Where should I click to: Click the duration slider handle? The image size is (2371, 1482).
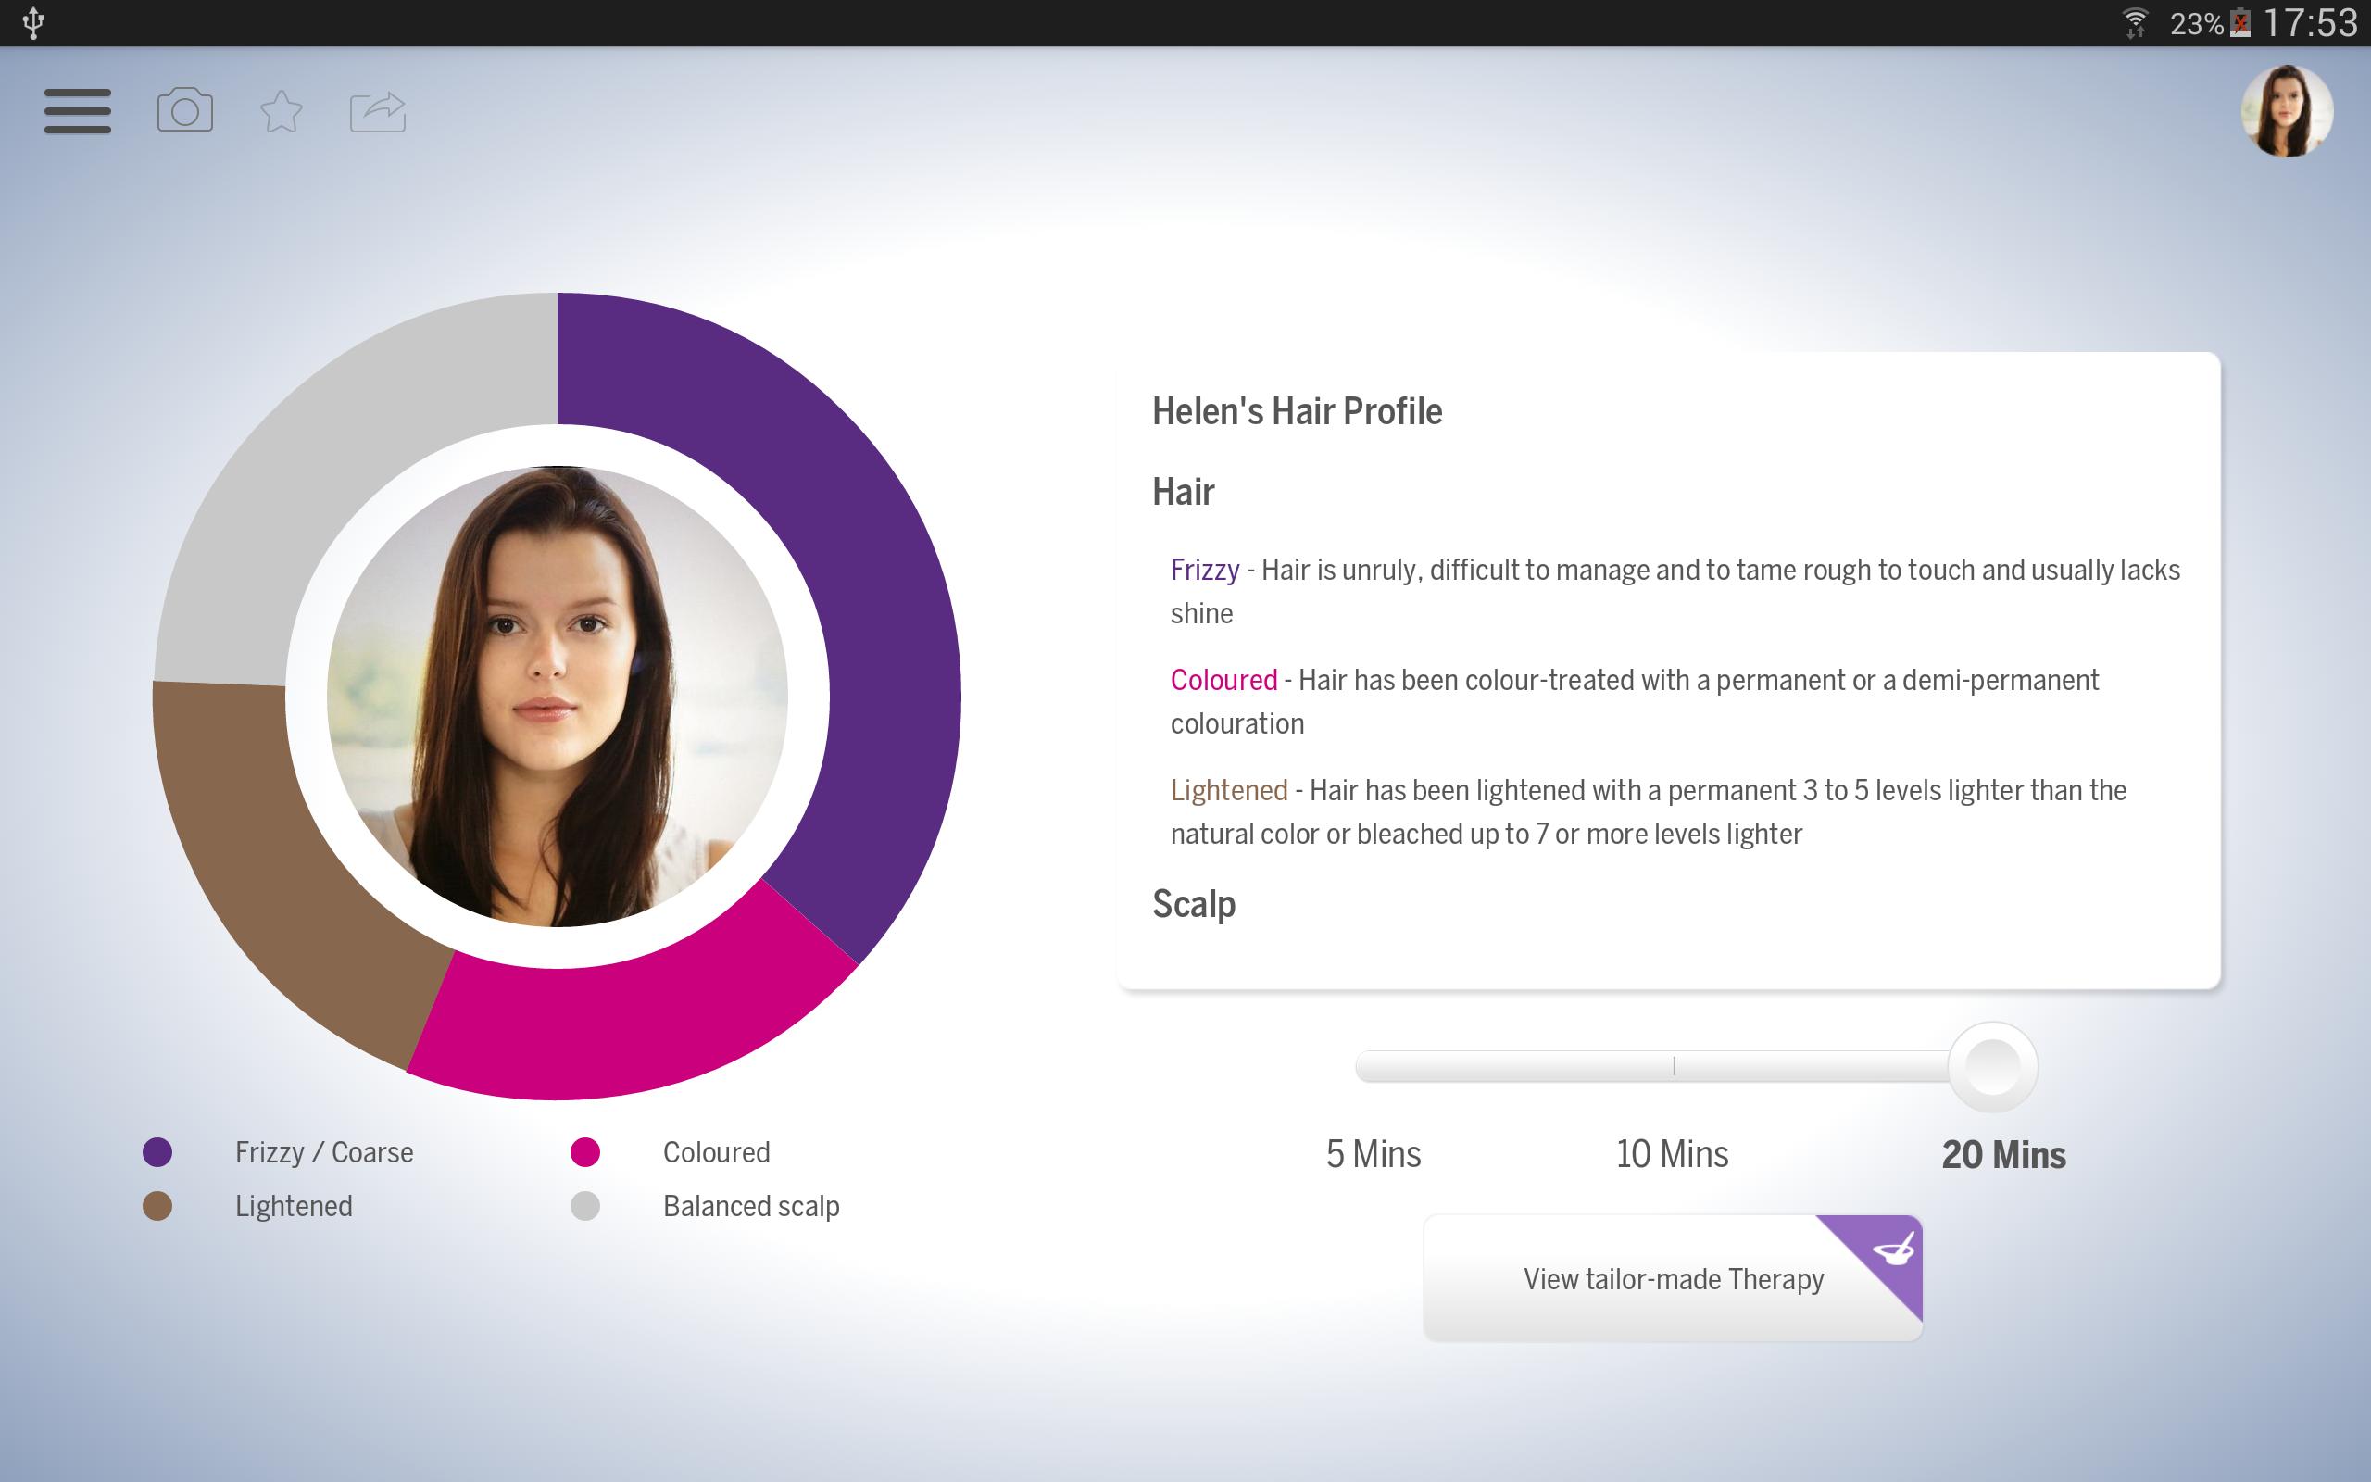click(x=1992, y=1066)
